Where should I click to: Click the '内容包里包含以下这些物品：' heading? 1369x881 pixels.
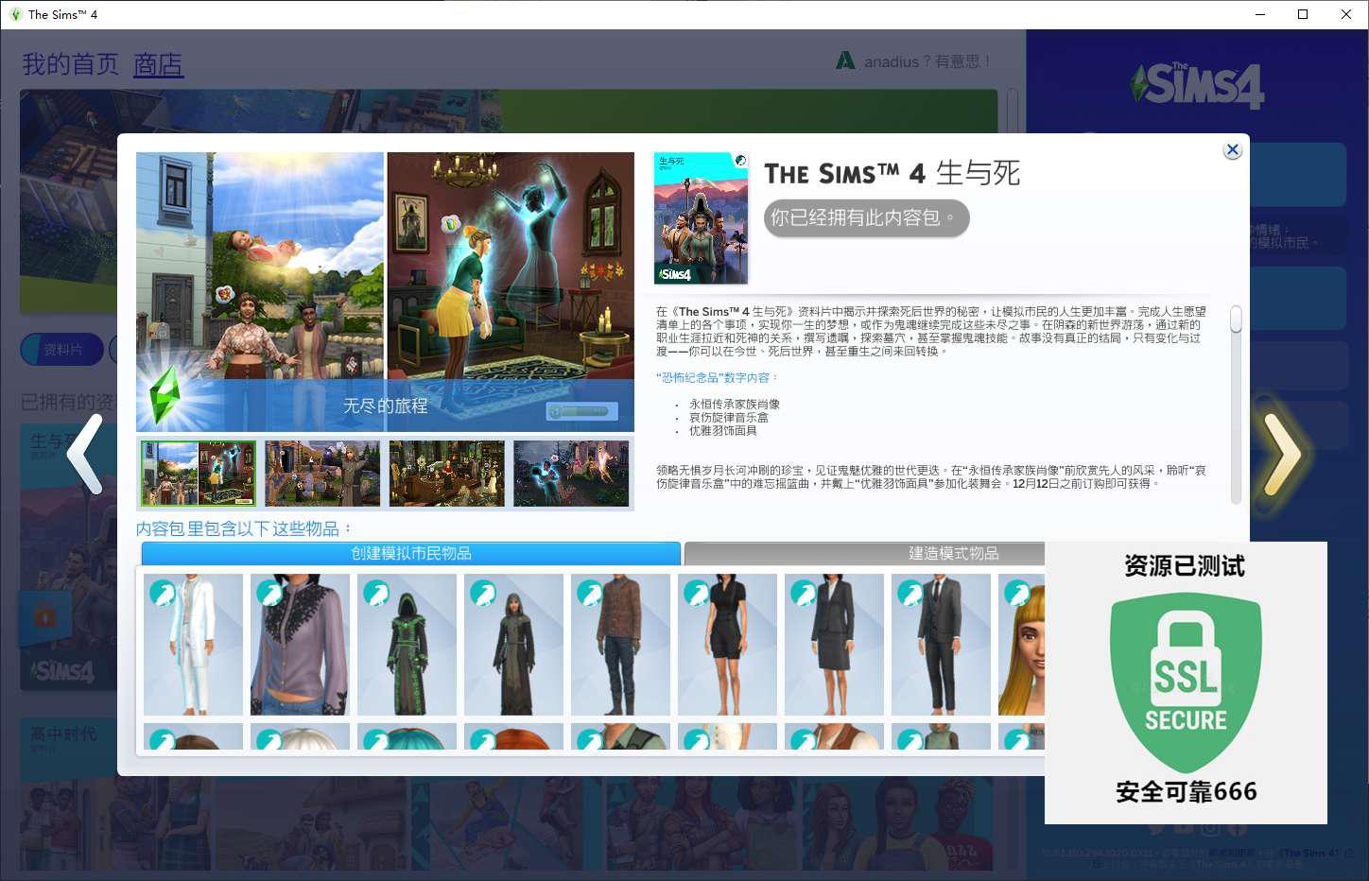point(245,528)
